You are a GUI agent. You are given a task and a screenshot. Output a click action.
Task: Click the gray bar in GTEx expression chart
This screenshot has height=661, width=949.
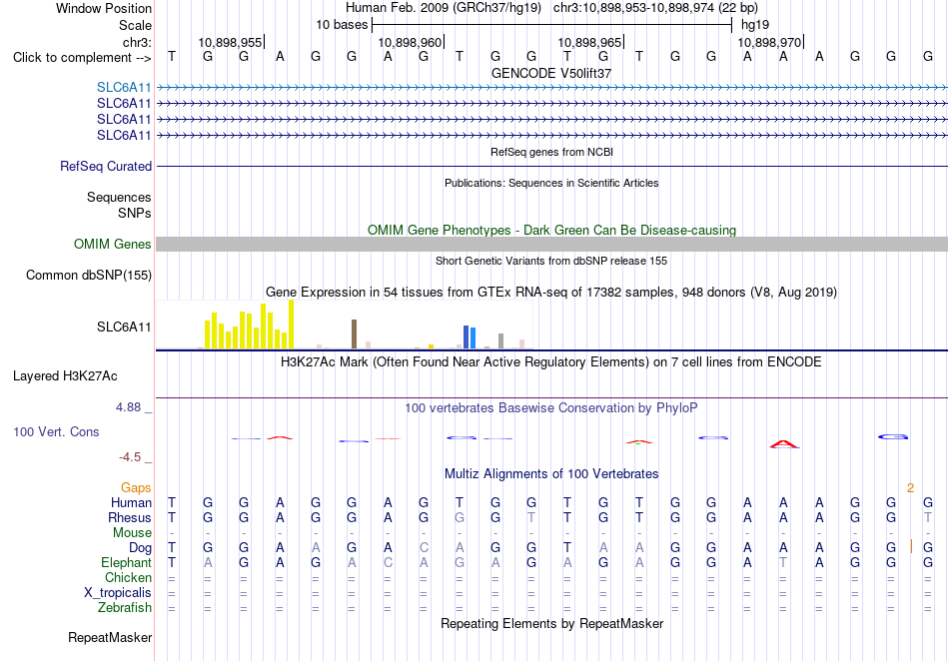tap(501, 341)
